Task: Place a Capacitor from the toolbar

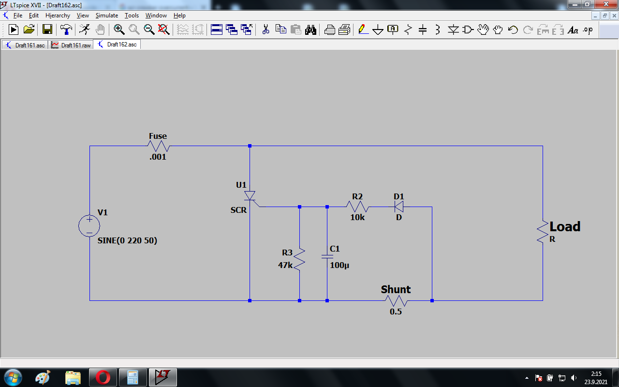Action: coord(423,30)
